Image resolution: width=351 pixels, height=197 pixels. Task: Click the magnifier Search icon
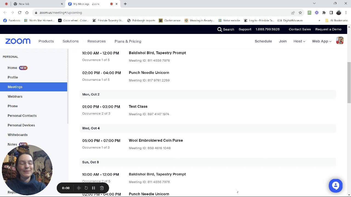[220, 29]
